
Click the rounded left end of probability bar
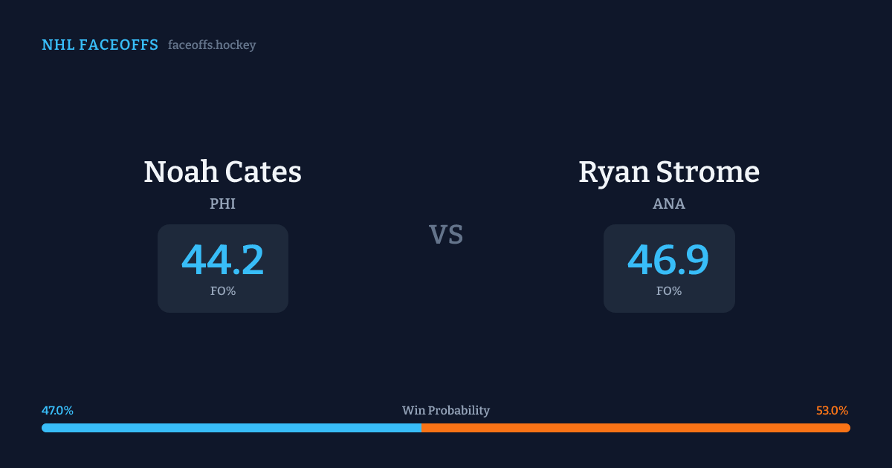(x=45, y=428)
